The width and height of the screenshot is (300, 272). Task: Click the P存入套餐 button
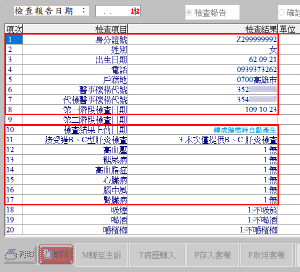(x=212, y=255)
